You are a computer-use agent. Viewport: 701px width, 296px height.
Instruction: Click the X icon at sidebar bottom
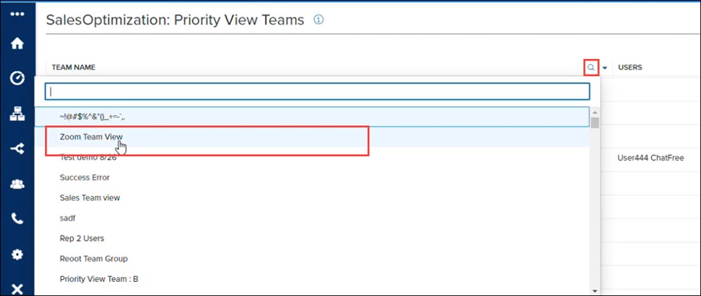(17, 289)
